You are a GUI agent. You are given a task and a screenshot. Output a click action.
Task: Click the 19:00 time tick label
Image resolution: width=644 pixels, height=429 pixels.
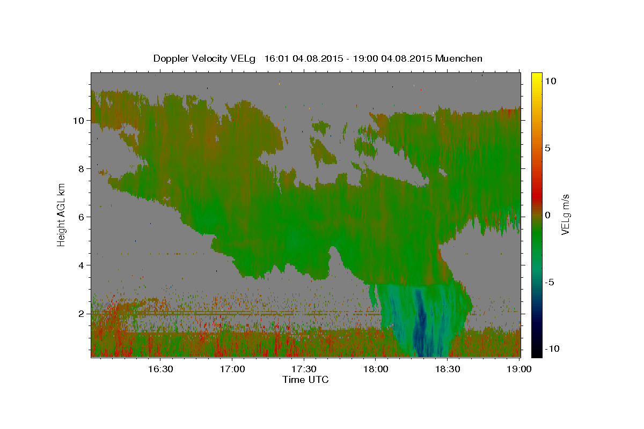click(519, 369)
